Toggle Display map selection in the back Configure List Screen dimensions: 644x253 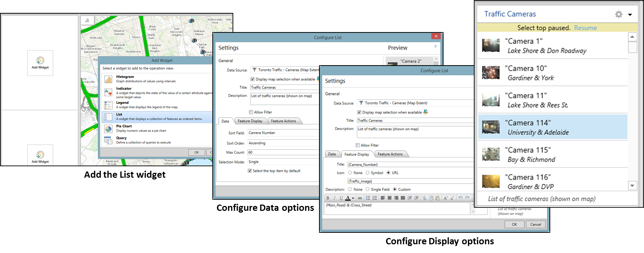pos(252,79)
